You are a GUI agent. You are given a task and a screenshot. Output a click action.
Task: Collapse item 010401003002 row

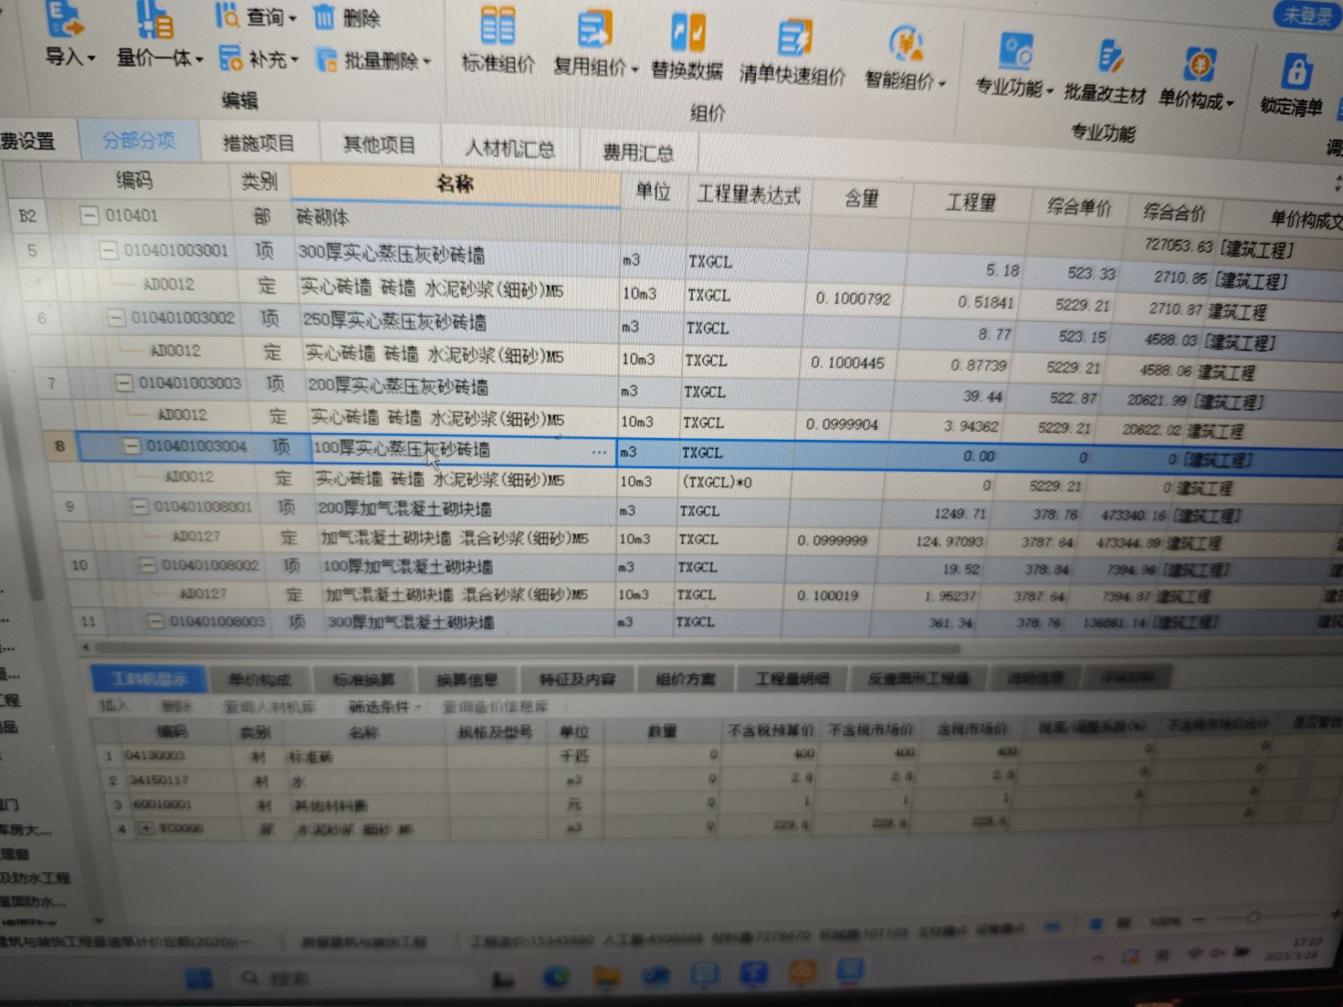(115, 317)
